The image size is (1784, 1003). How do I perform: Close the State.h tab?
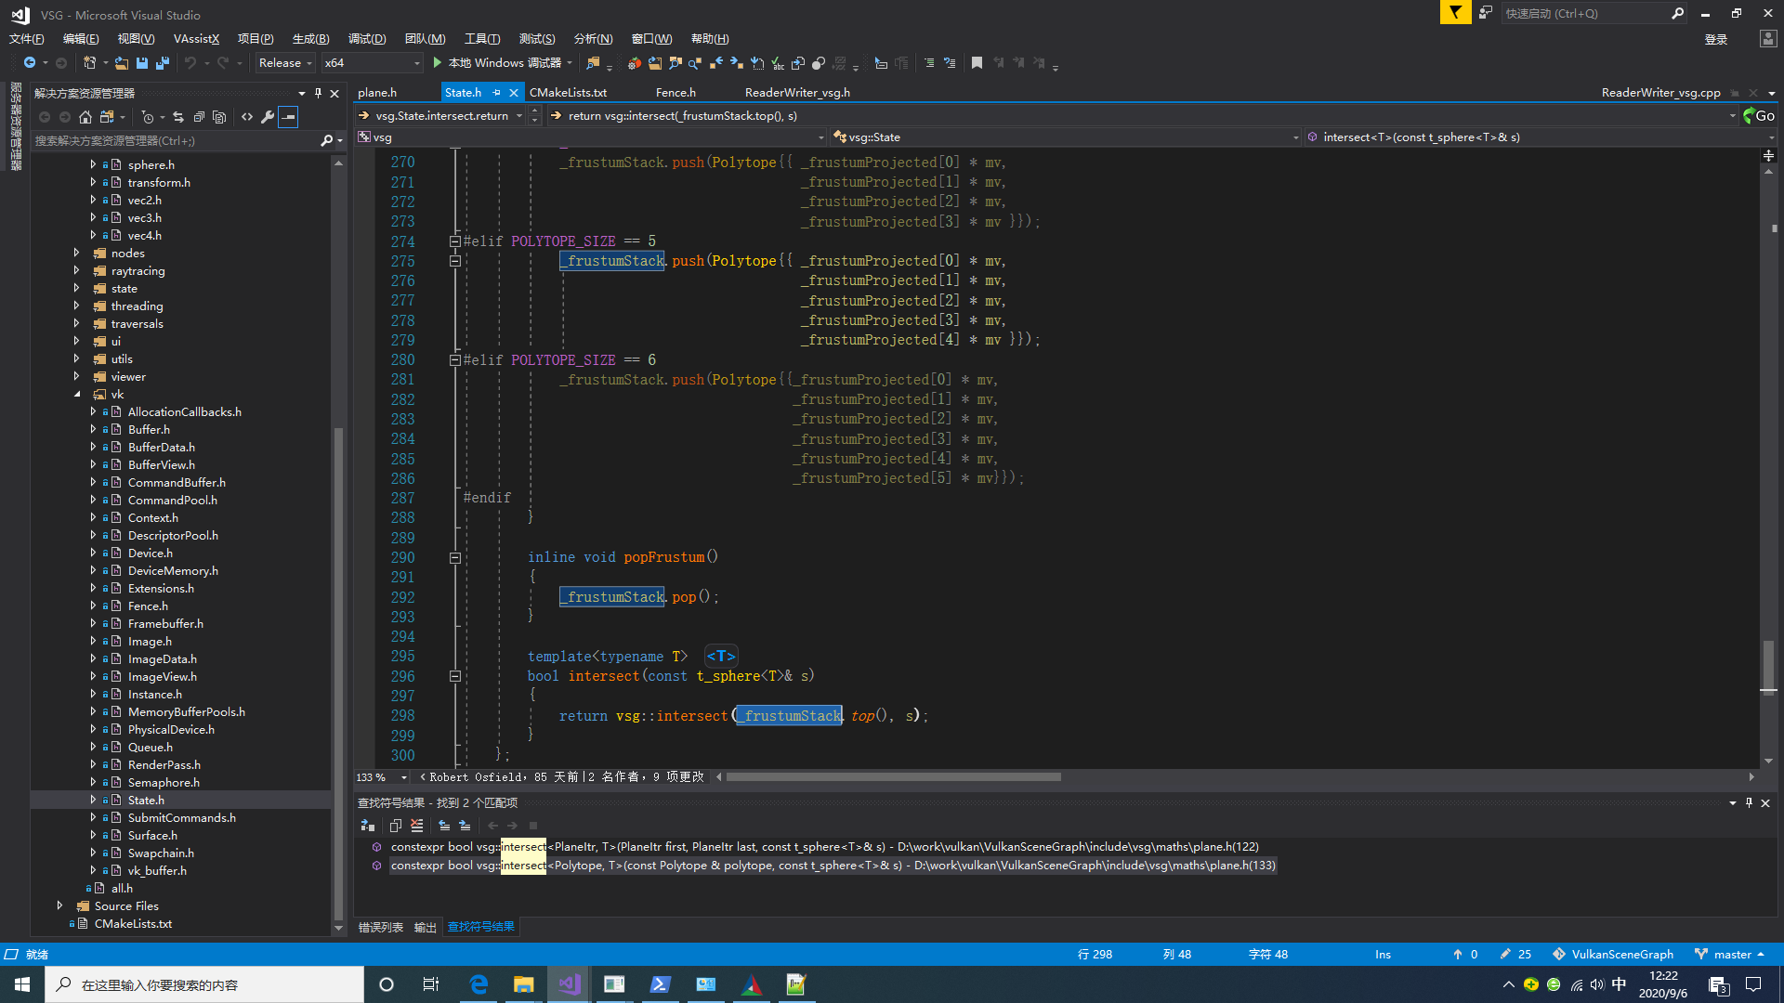pos(514,93)
